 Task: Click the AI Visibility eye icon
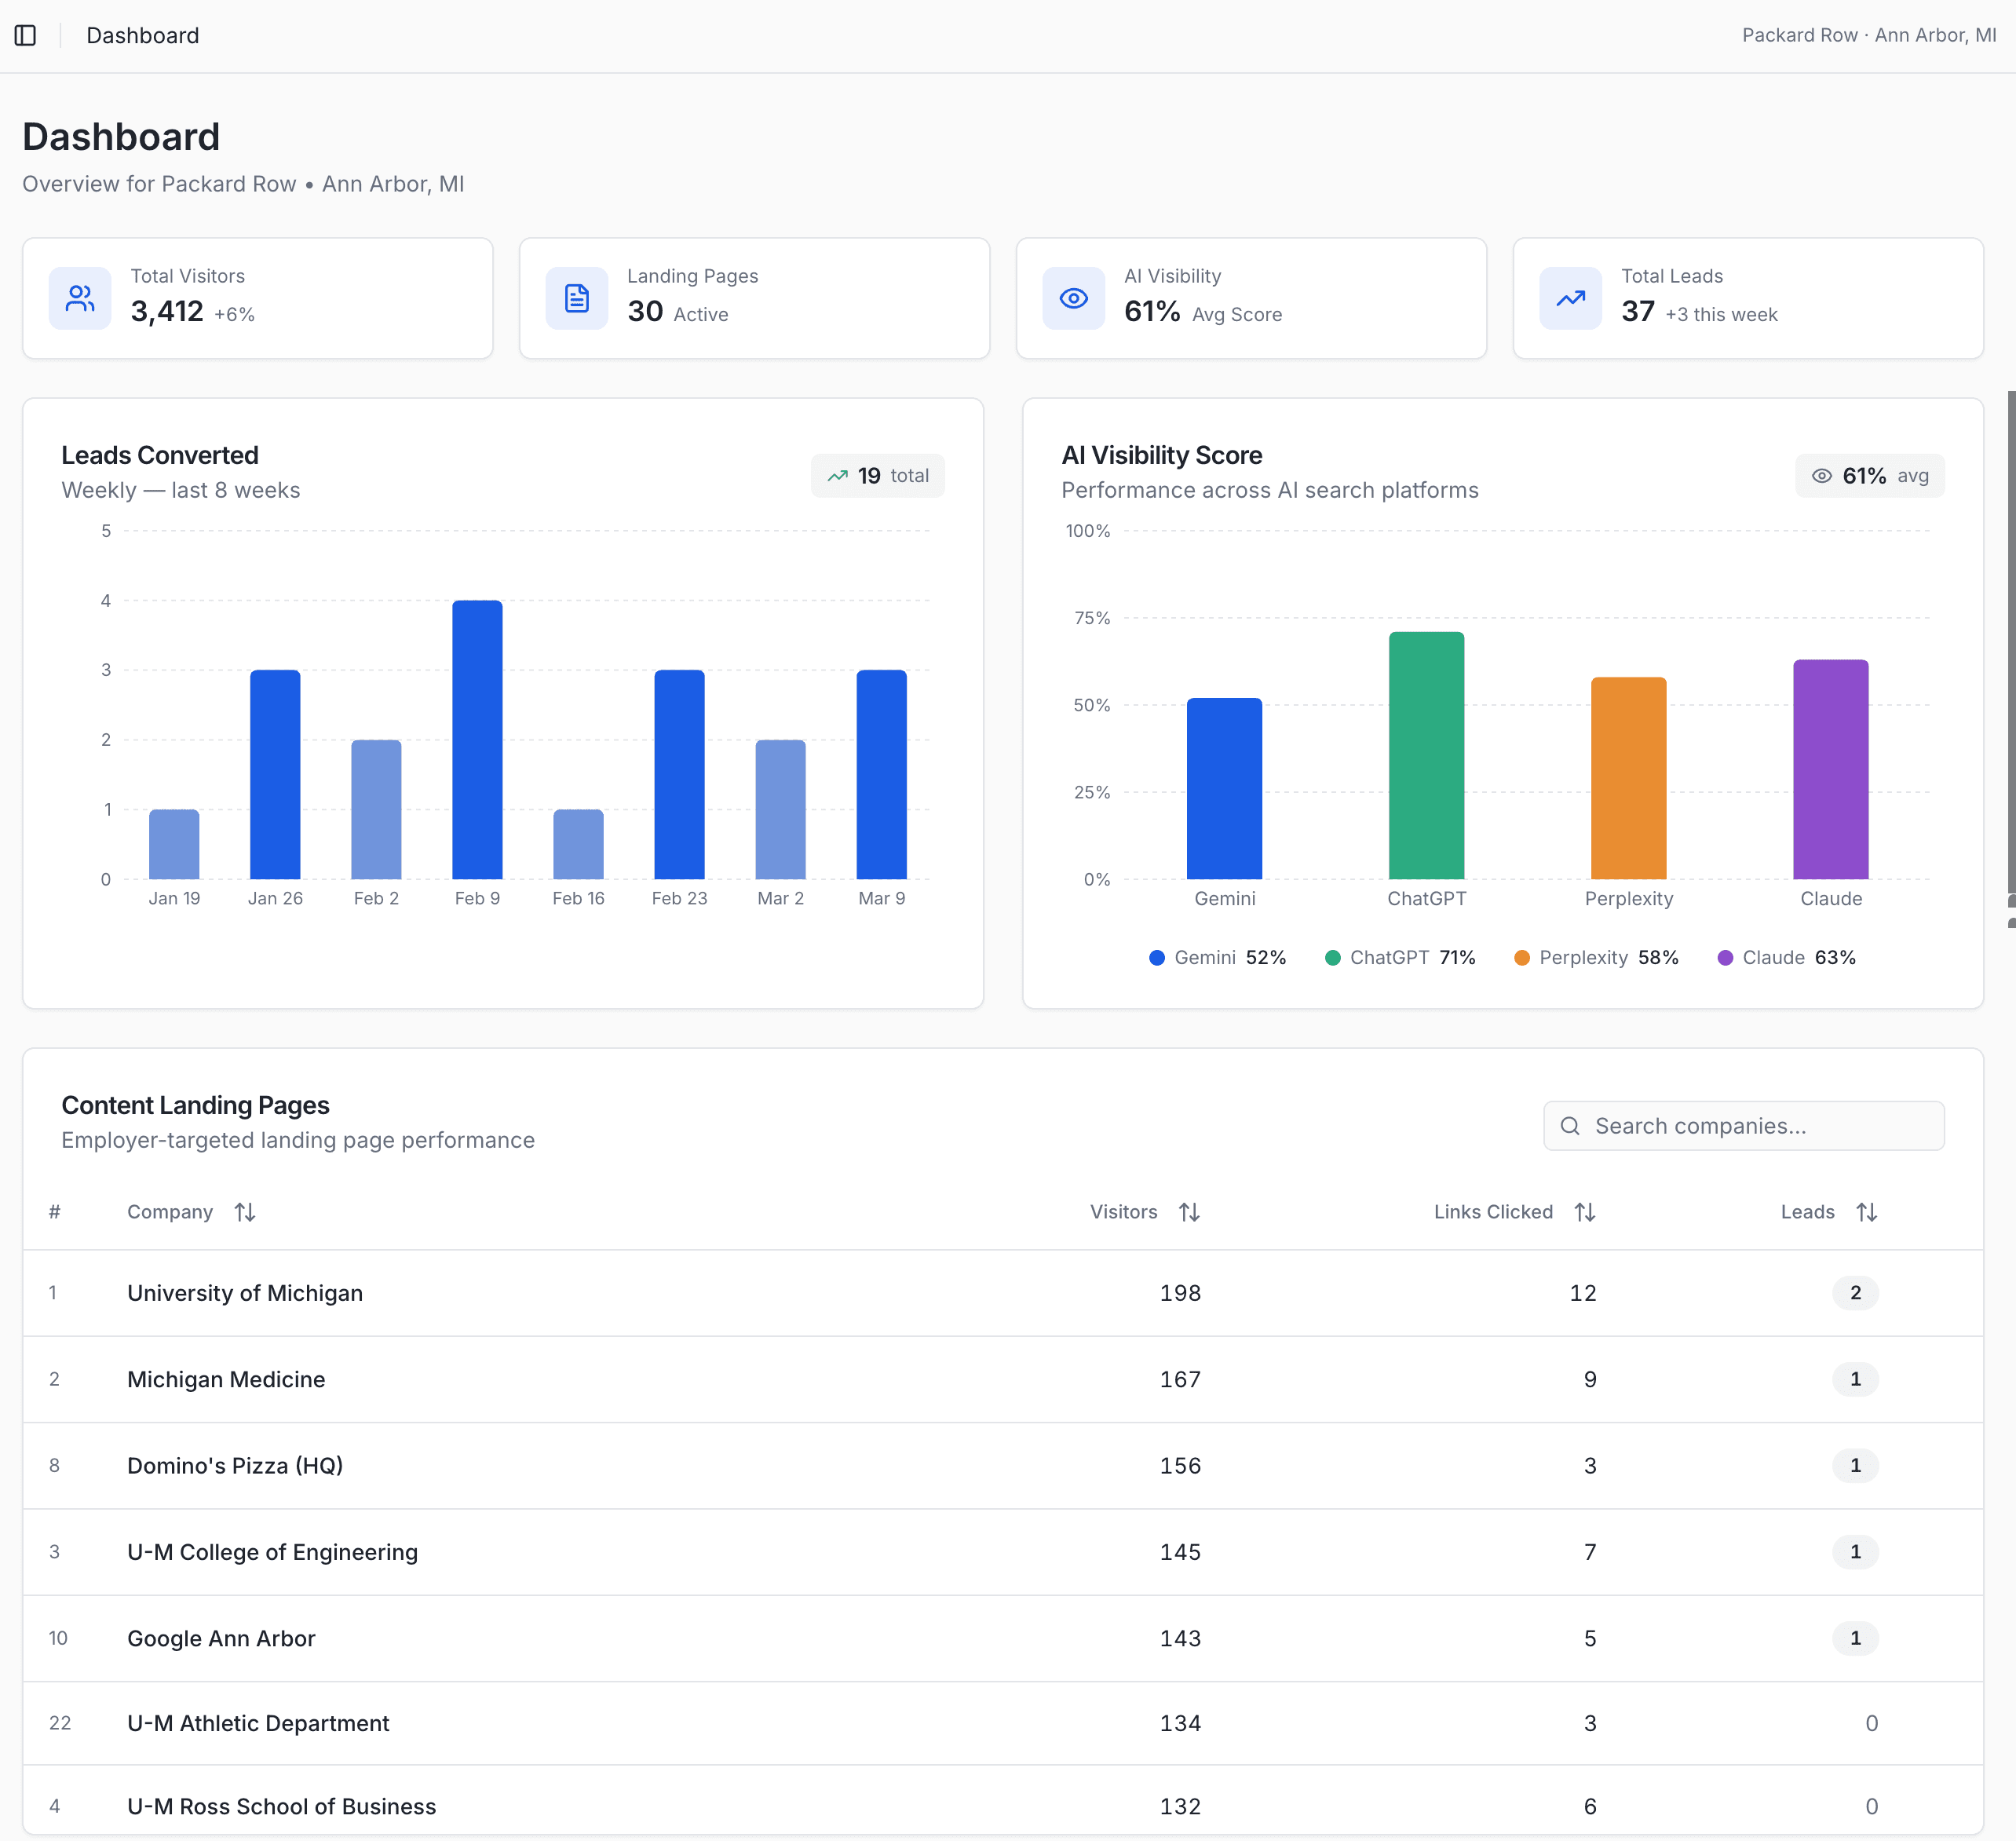[1074, 298]
